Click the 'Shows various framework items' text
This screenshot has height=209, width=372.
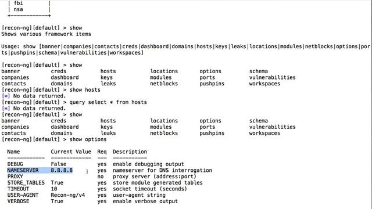[46, 34]
